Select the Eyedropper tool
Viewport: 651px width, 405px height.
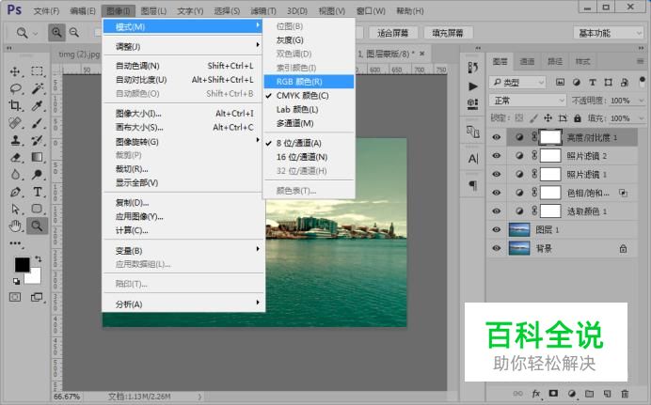click(37, 105)
